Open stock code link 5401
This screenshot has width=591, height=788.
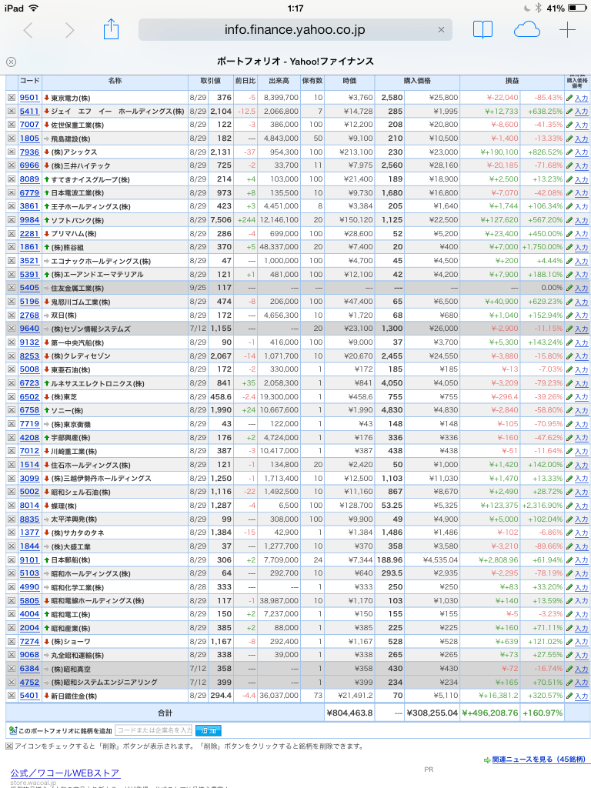(29, 696)
